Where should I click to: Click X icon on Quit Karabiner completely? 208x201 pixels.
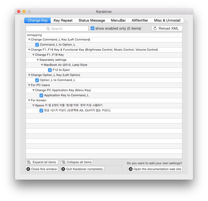click(63, 169)
